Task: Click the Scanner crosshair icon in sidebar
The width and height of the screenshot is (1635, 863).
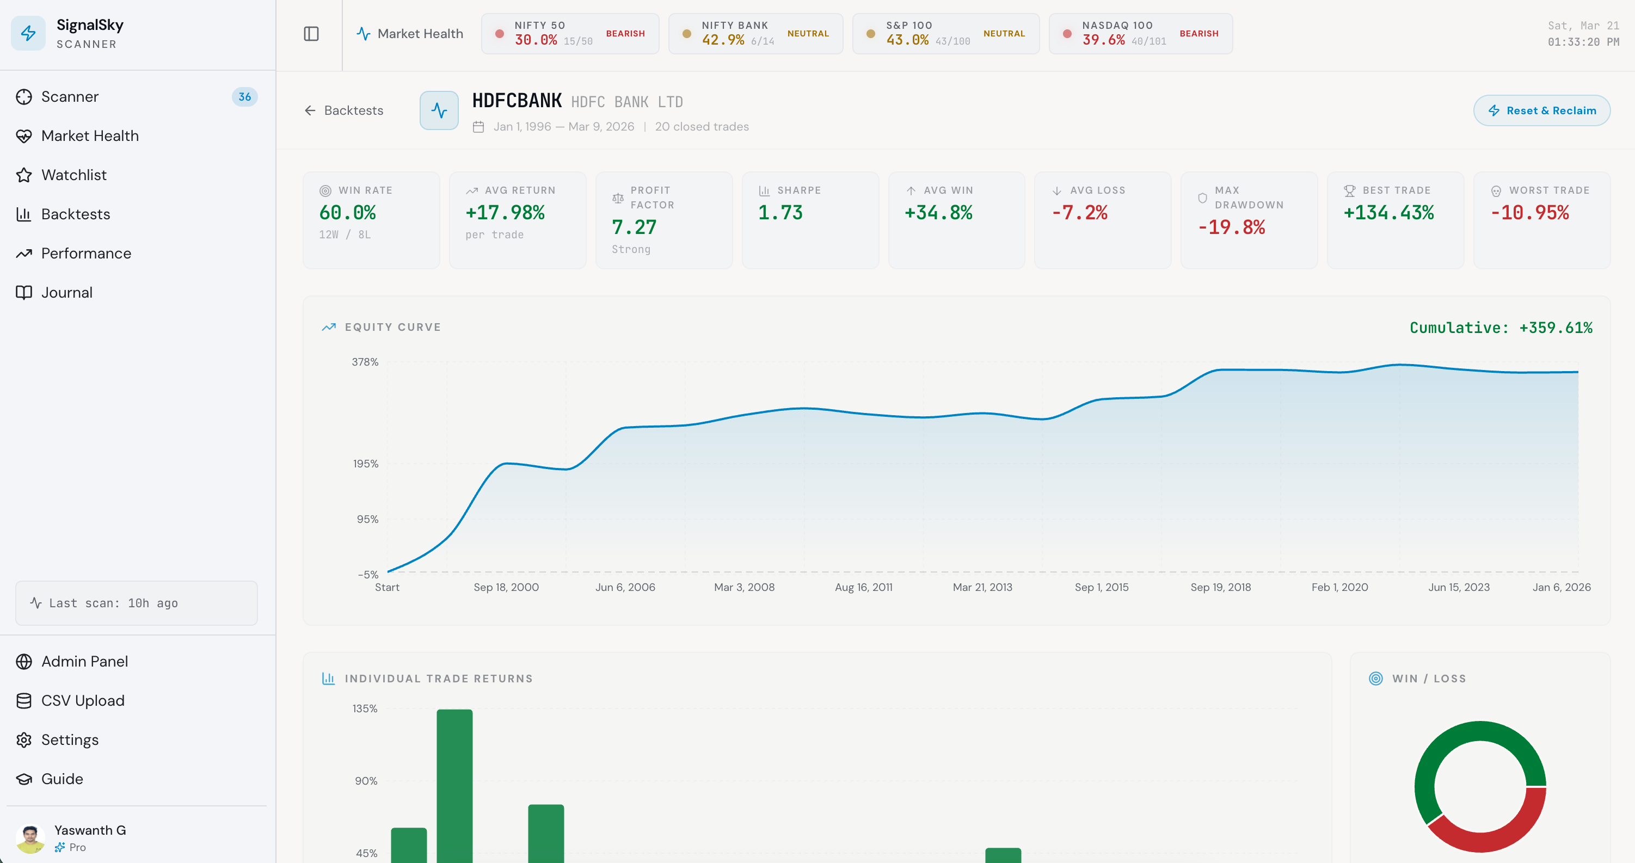Action: 24,96
